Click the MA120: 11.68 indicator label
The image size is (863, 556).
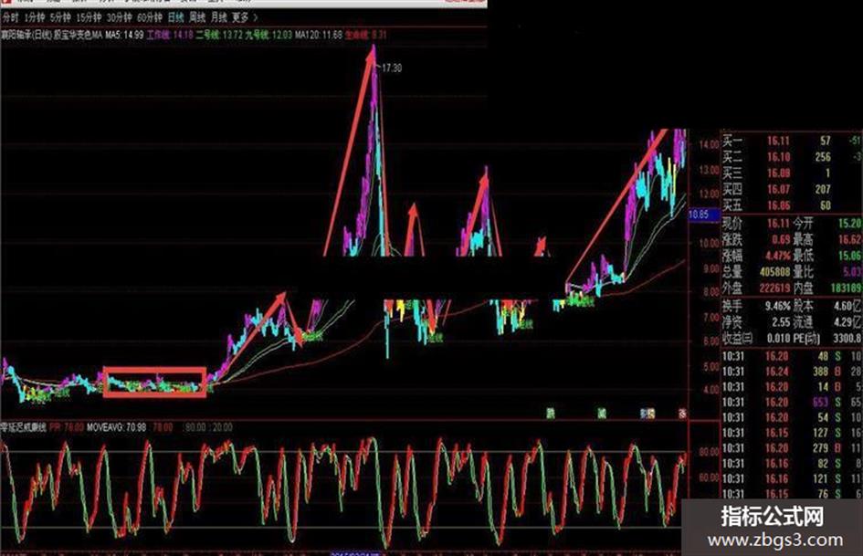coord(319,35)
